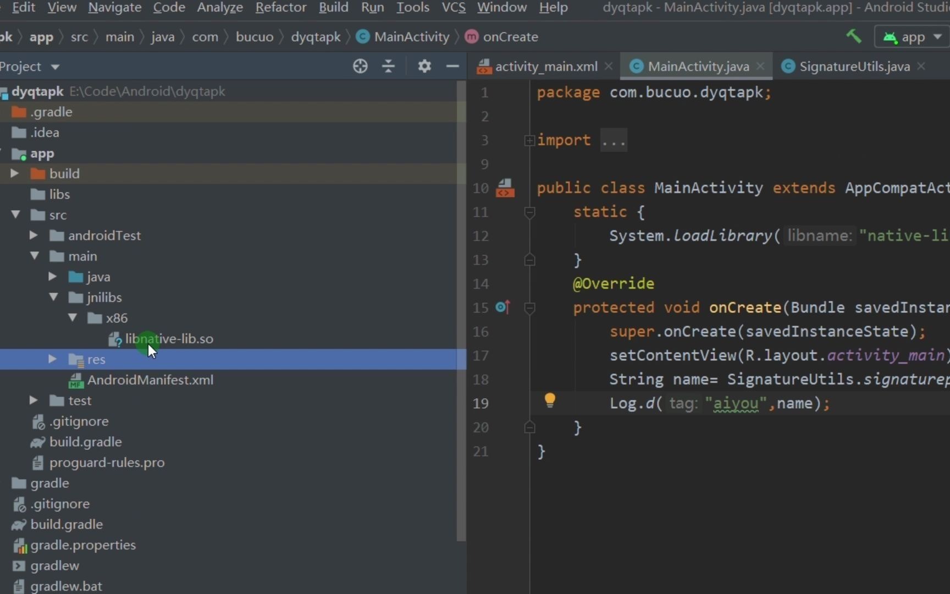Collapse the src folder
The width and height of the screenshot is (950, 594).
15,215
